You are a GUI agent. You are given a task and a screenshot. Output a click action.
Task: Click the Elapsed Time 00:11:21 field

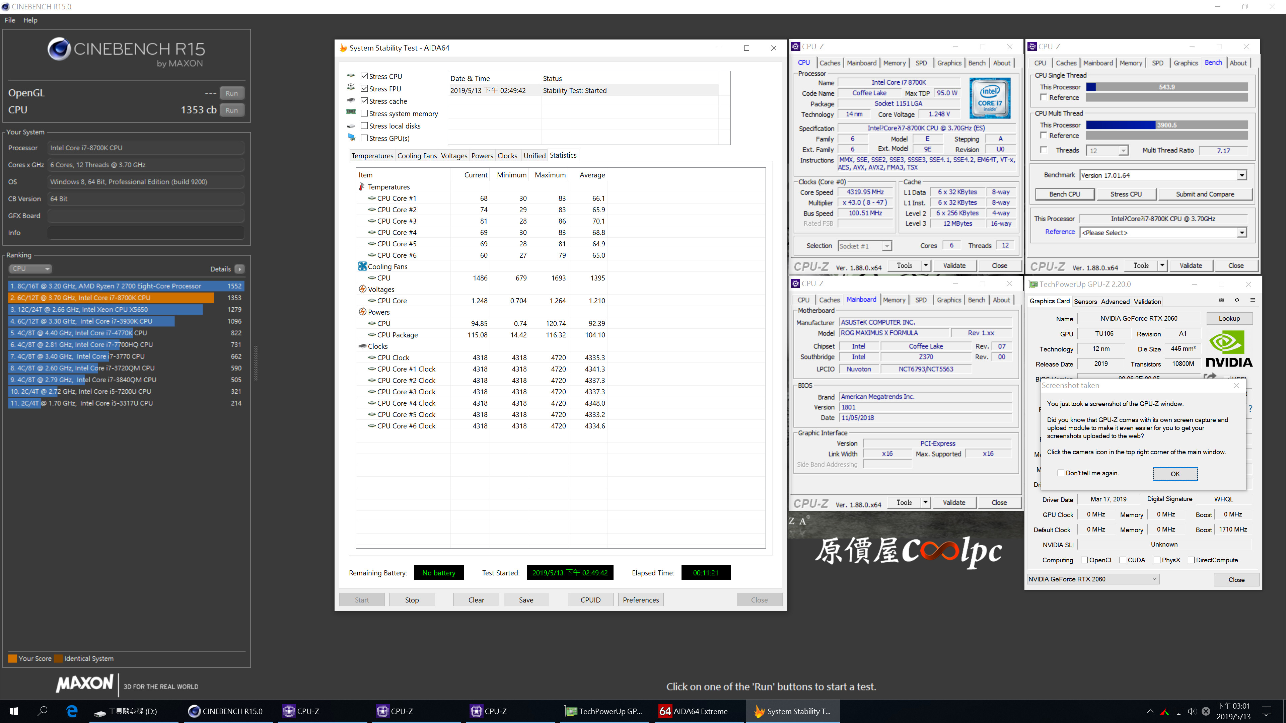pyautogui.click(x=705, y=573)
